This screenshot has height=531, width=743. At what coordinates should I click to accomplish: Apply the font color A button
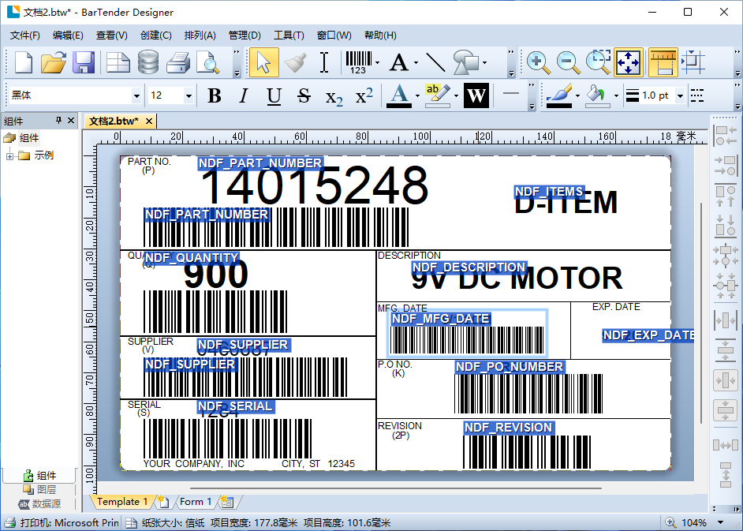[399, 95]
